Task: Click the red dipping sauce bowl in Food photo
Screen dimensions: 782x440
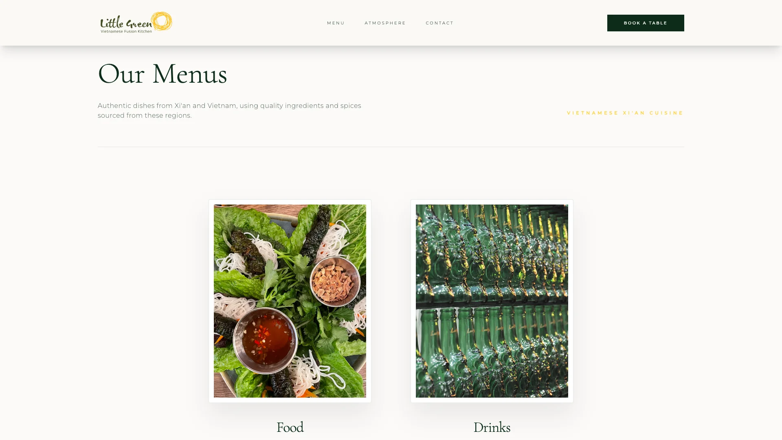Action: point(266,341)
